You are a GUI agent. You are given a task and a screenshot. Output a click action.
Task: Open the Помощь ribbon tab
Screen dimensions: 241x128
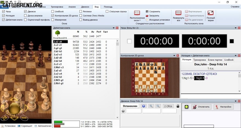(108, 7)
